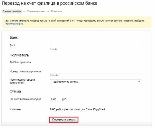The image size is (155, 128).
Task: Click the dropdown chevron arrow for Идентификатор
Action: (x=138, y=82)
